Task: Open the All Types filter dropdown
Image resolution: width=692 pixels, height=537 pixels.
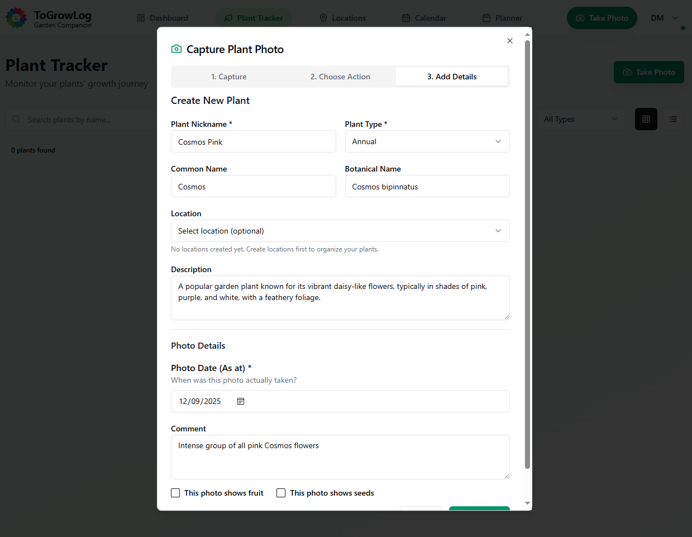Action: tap(580, 119)
